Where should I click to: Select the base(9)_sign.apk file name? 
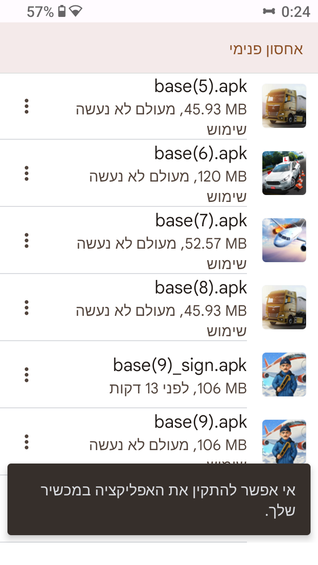pos(180,366)
